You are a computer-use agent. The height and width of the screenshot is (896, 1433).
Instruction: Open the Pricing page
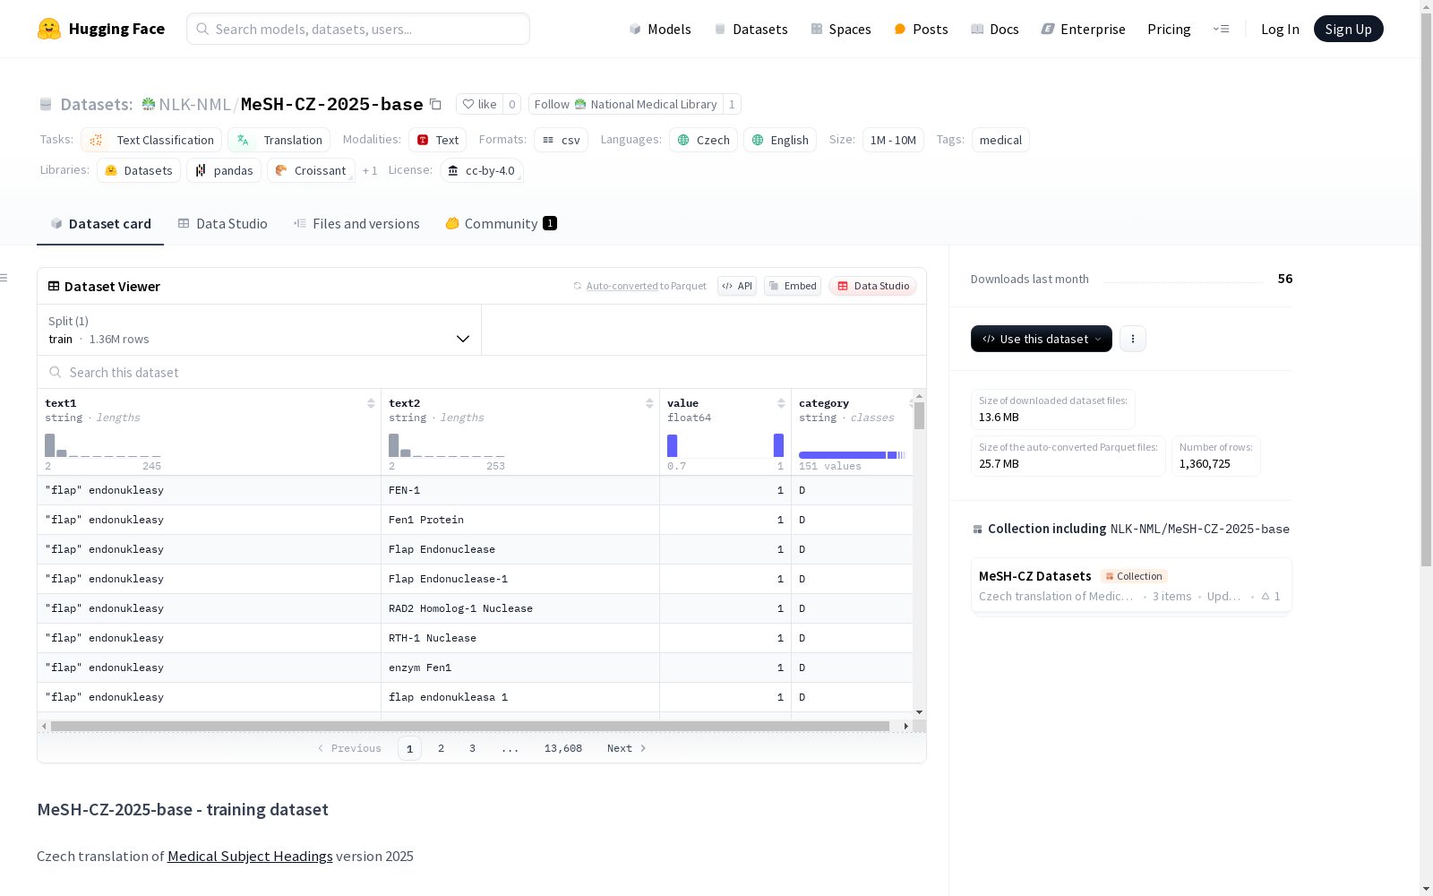[1169, 29]
